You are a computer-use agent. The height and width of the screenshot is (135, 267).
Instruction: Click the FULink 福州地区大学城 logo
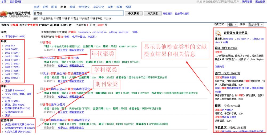15,14
